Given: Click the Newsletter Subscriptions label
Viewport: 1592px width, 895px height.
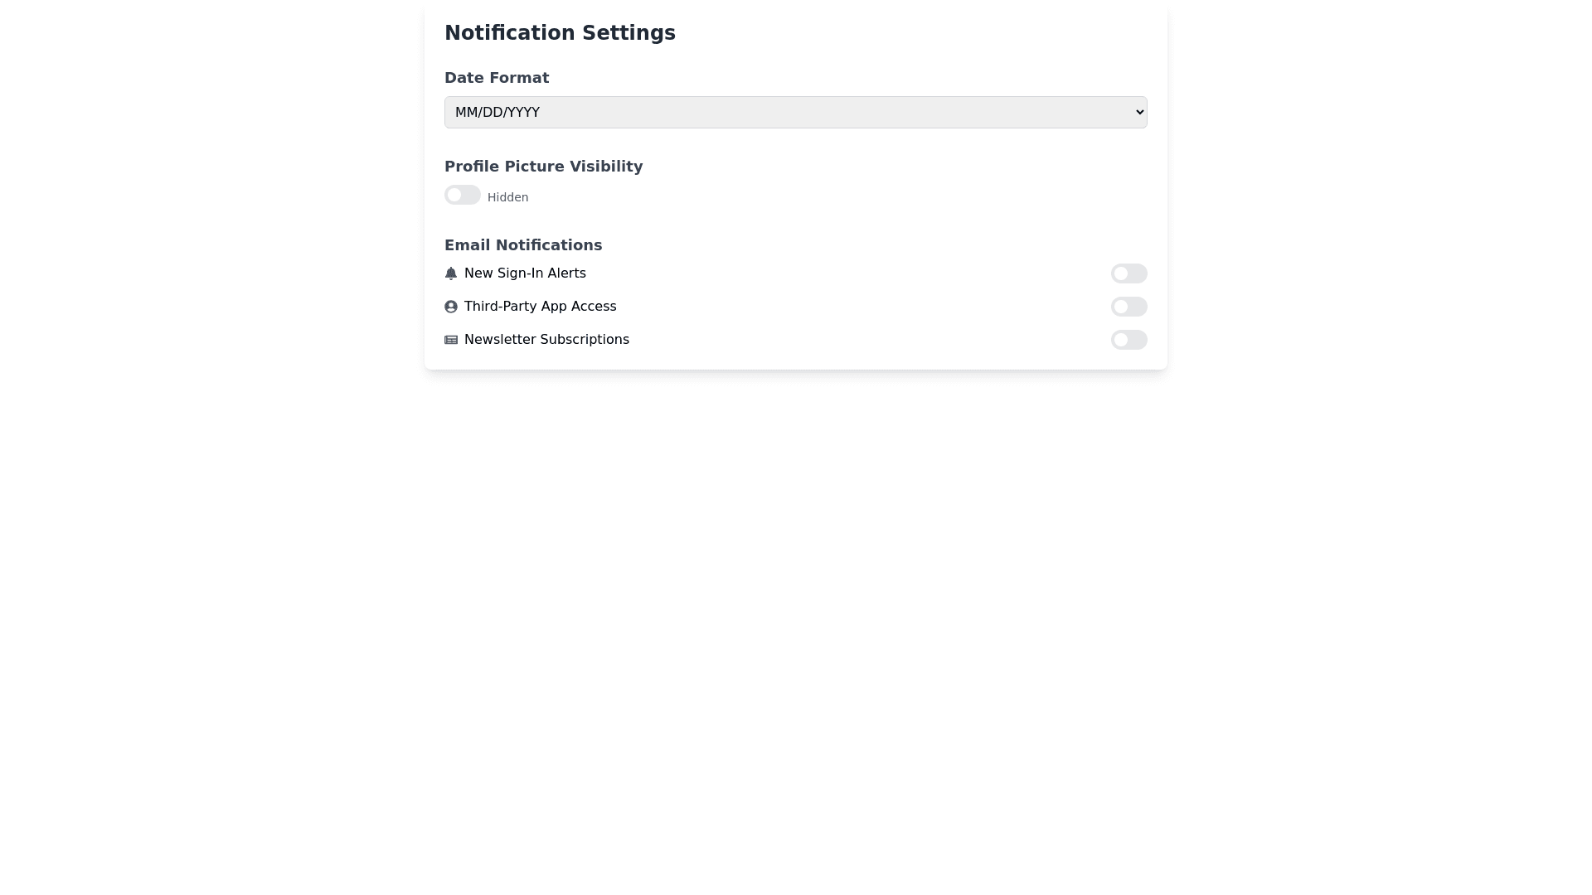Looking at the screenshot, I should click(x=546, y=340).
